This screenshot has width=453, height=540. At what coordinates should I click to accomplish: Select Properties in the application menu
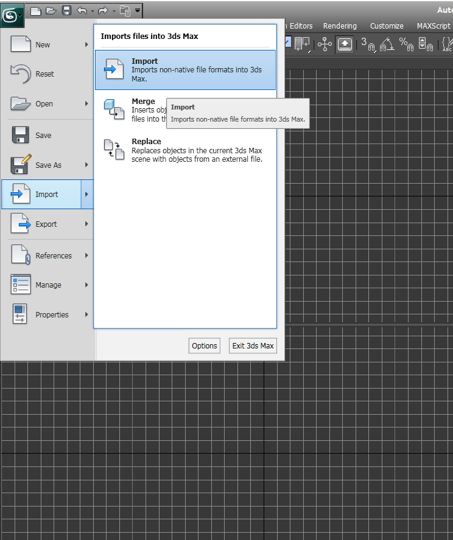pos(47,314)
